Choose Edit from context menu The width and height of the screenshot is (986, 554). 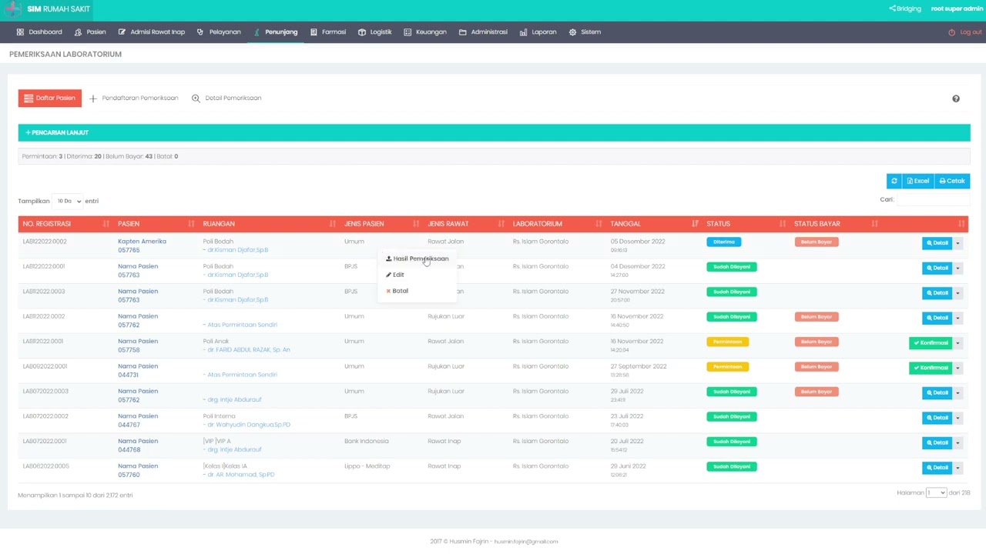point(395,275)
